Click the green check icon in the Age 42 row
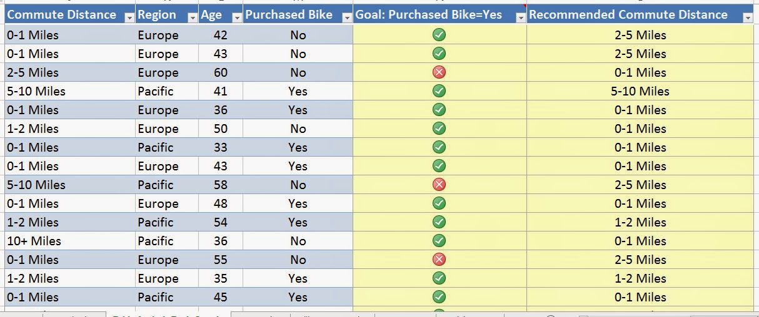The width and height of the screenshot is (759, 317). click(440, 35)
